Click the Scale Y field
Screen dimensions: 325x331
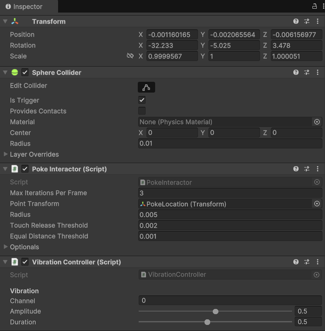point(234,56)
